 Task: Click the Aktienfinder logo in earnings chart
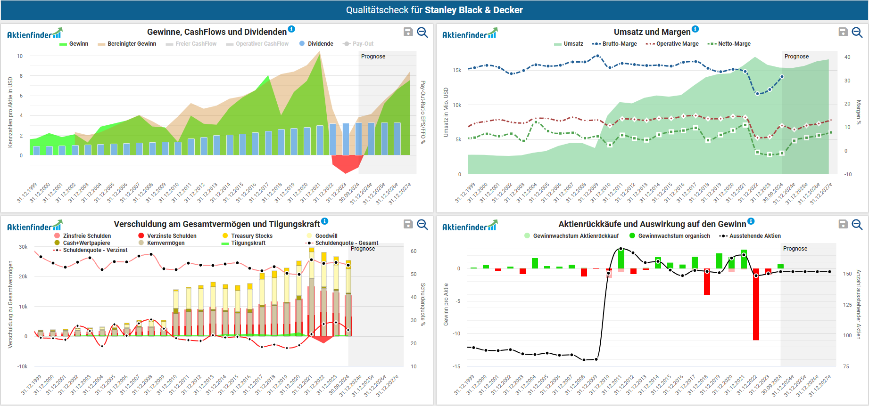pos(34,34)
